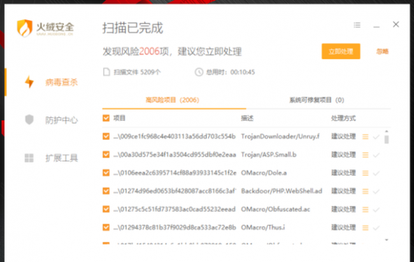The height and width of the screenshot is (262, 414).
Task: Click the scrollbar up arrow
Action: (387, 131)
